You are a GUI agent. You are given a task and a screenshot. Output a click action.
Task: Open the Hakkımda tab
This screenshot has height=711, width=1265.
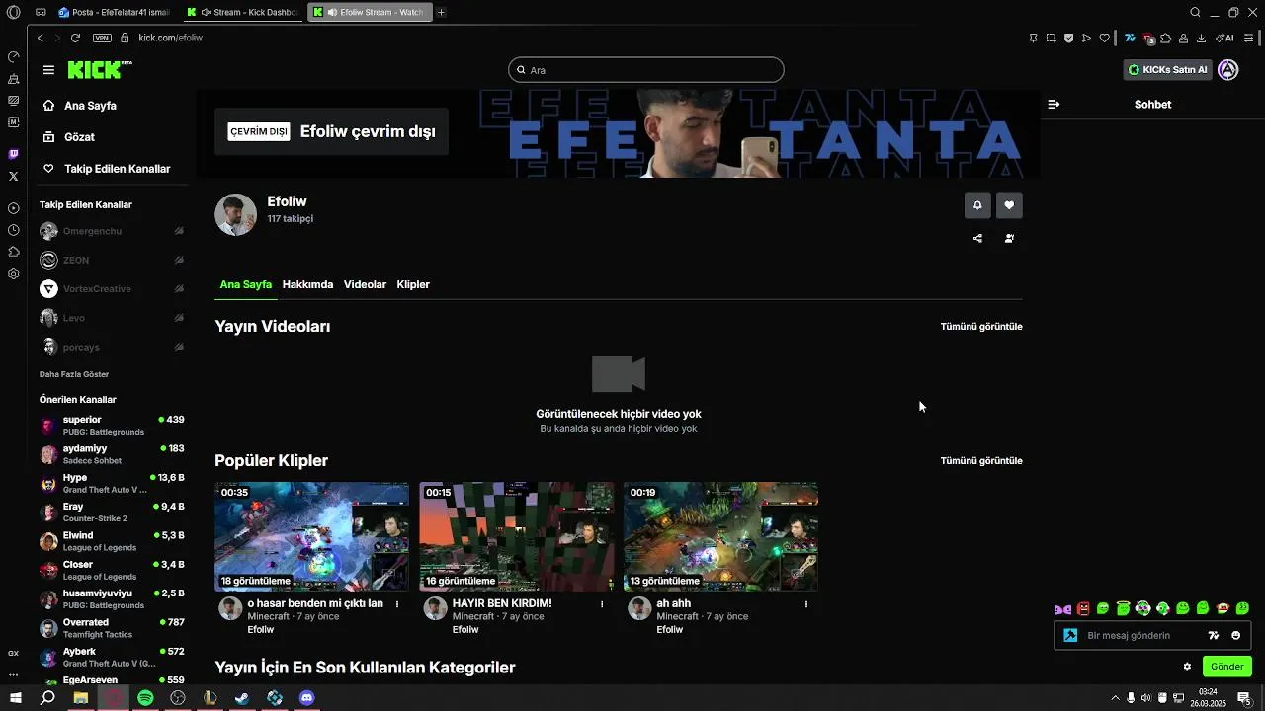[x=307, y=284]
